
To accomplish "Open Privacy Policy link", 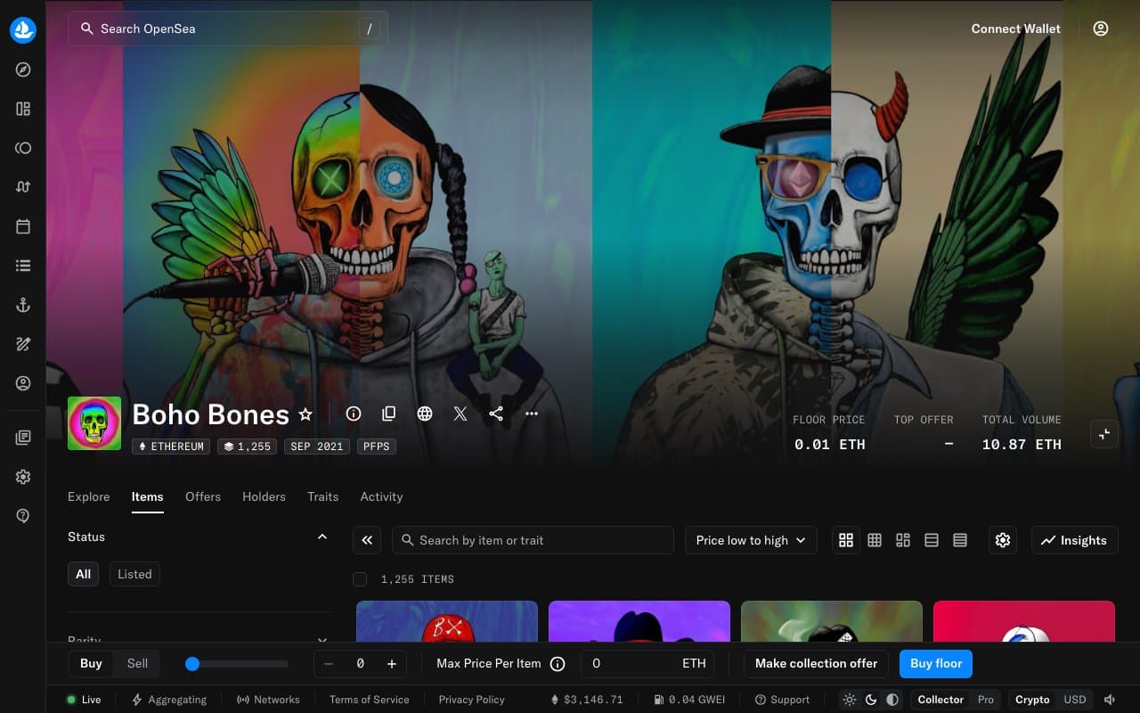I will pos(472,700).
